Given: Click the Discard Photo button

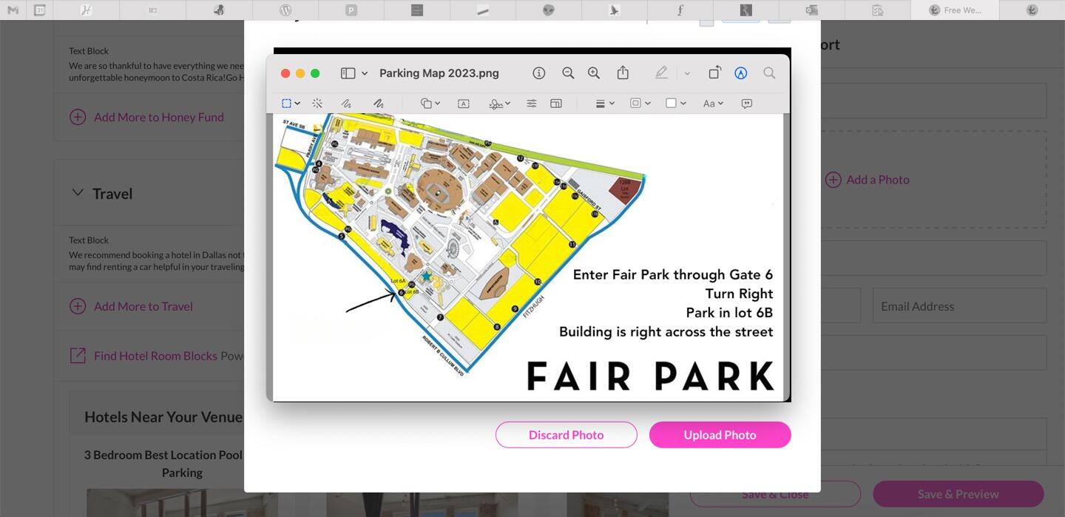Looking at the screenshot, I should [x=567, y=435].
